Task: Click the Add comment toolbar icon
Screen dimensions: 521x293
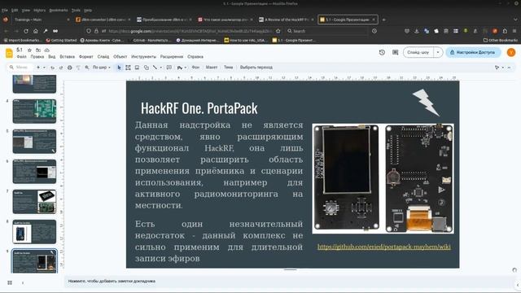Action: (169, 68)
